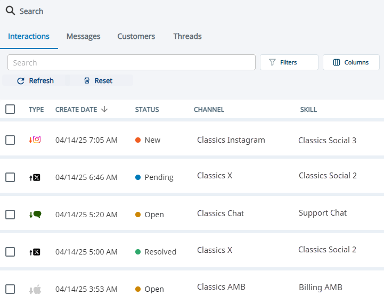Click the Apple type icon in 3:53 AM row
This screenshot has width=384, height=304.
[x=37, y=289]
